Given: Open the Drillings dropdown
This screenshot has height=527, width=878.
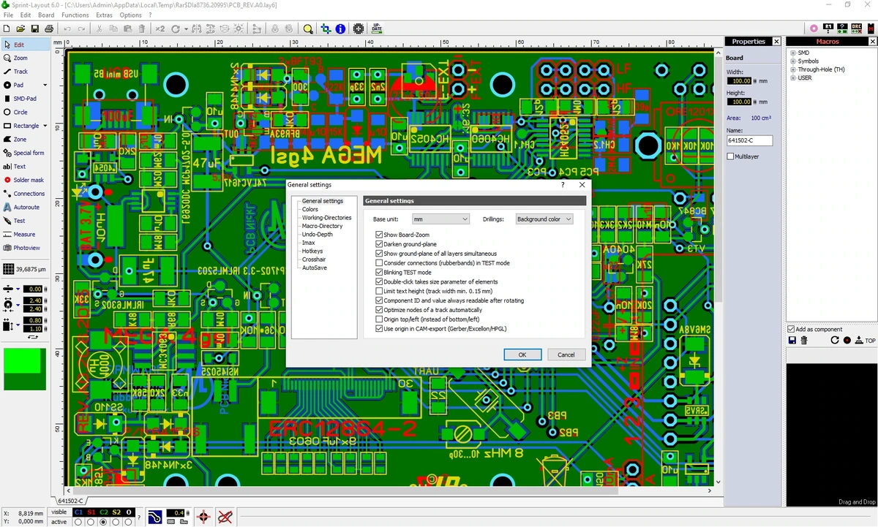Looking at the screenshot, I should coord(544,219).
